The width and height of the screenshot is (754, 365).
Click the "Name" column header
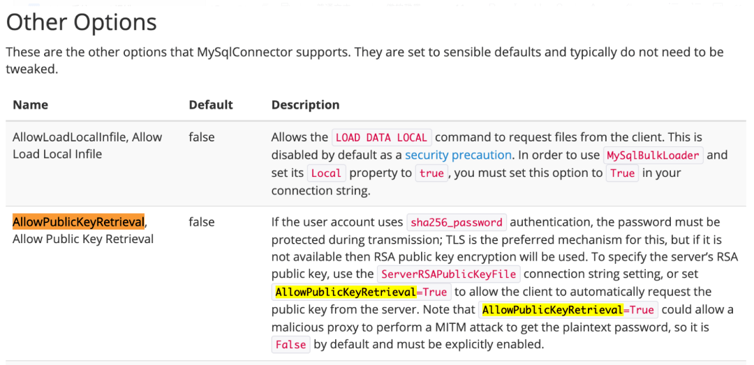[x=30, y=104]
